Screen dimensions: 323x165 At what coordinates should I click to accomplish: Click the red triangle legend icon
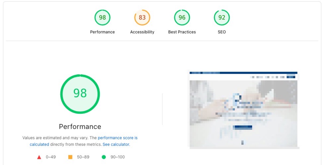[x=39, y=157]
